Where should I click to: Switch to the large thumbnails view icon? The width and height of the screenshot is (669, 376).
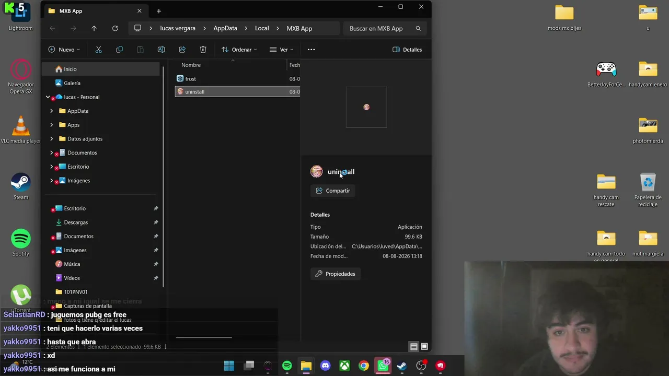point(424,347)
